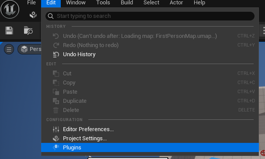Click the CONFIGURATION section header
Screen dimensions: 265x159
coord(64,120)
